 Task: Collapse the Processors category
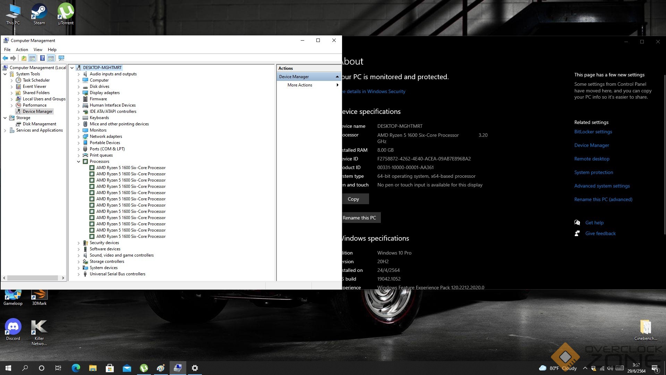(x=78, y=161)
